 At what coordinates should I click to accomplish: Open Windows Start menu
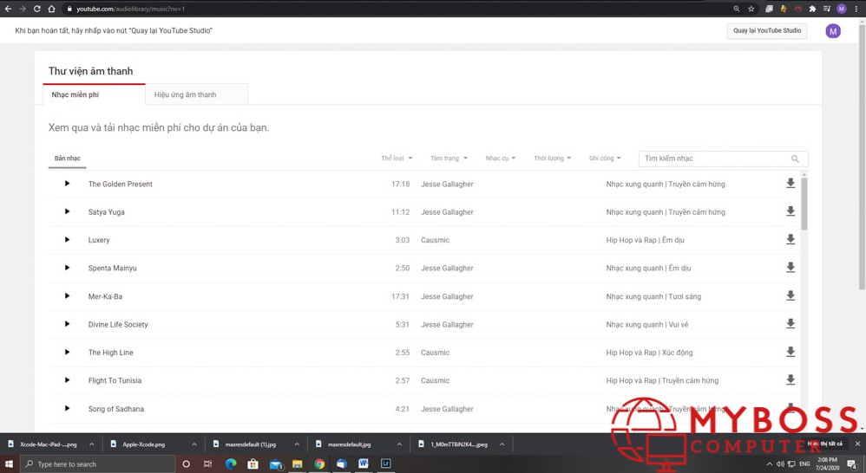coord(10,464)
